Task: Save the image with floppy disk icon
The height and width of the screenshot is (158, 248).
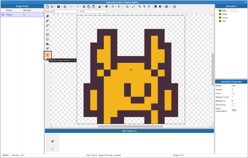Action: pos(58,7)
